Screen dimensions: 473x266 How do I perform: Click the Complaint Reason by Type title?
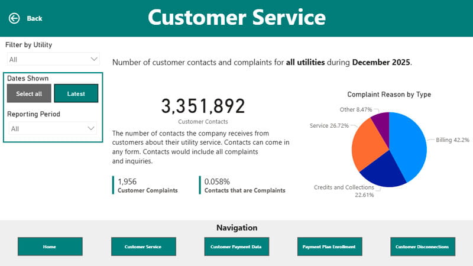pos(389,95)
